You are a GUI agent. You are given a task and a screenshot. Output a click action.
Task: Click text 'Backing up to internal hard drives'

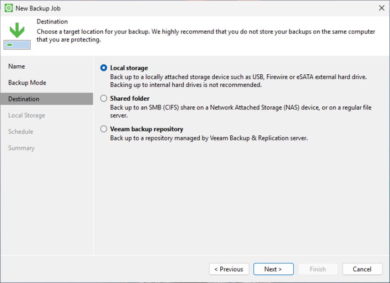156,85
